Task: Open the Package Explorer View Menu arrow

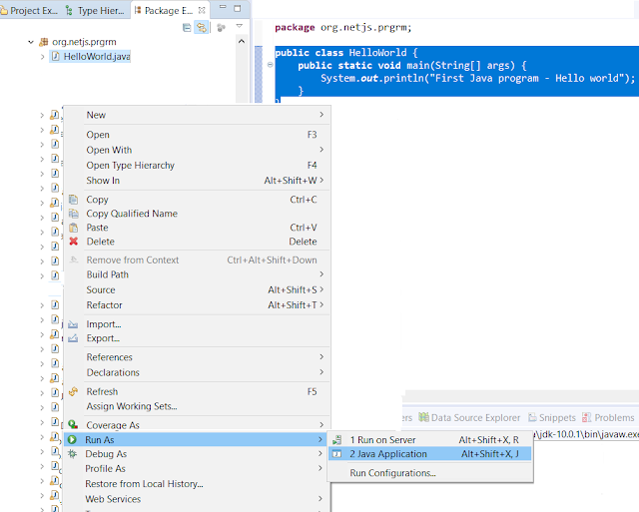Action: (240, 27)
